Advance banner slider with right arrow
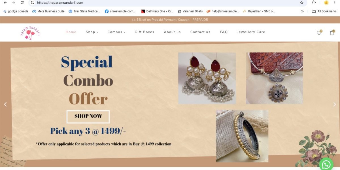340x170 pixels. coord(335,104)
